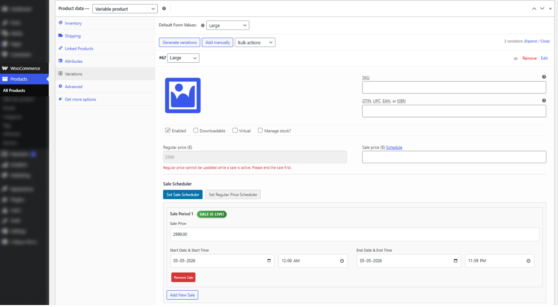Expand all variations via Expand link
558x307 pixels.
(x=531, y=41)
